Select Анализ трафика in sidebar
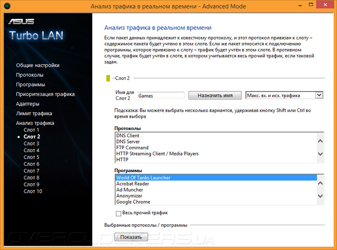The height and width of the screenshot is (250, 337). tap(35, 123)
